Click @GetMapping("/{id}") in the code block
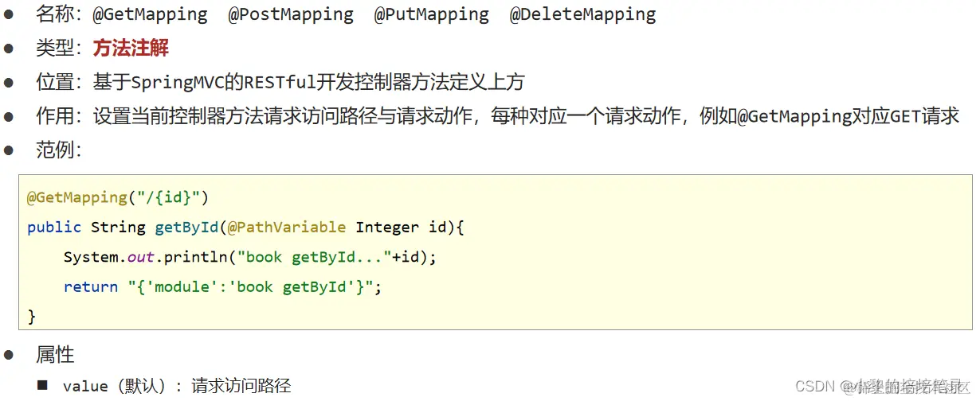This screenshot has height=401, width=976. click(117, 197)
